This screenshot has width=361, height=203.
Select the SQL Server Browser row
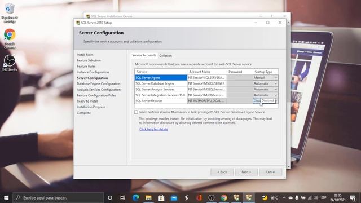coord(161,101)
